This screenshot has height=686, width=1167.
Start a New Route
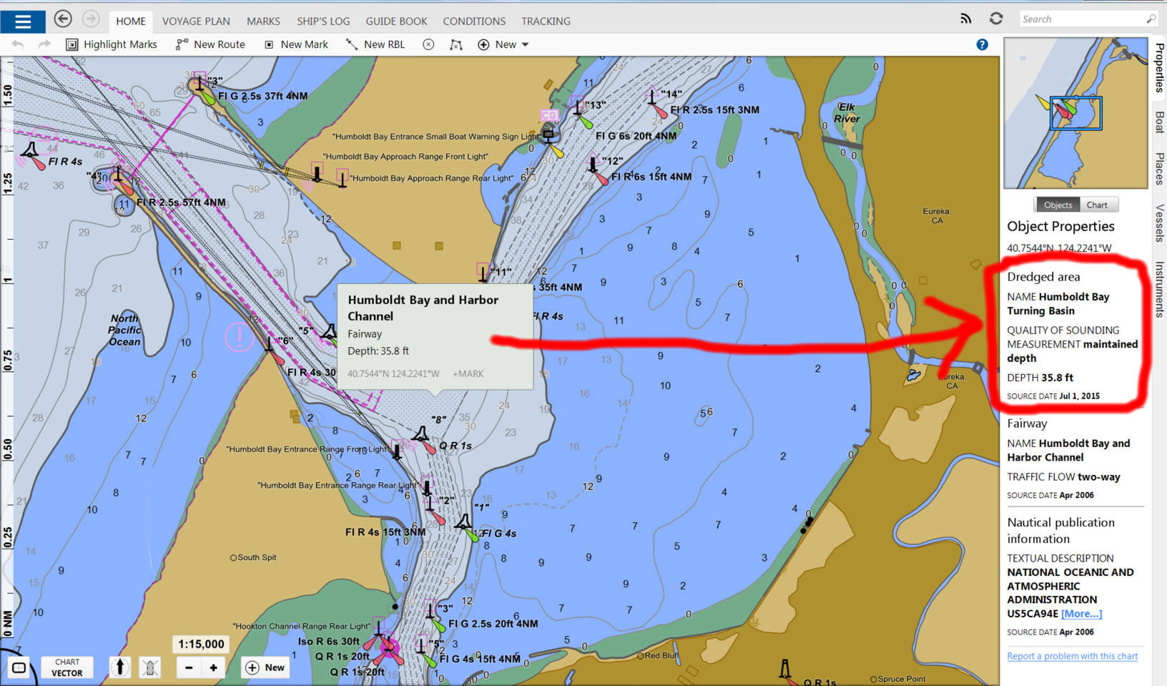pyautogui.click(x=210, y=44)
